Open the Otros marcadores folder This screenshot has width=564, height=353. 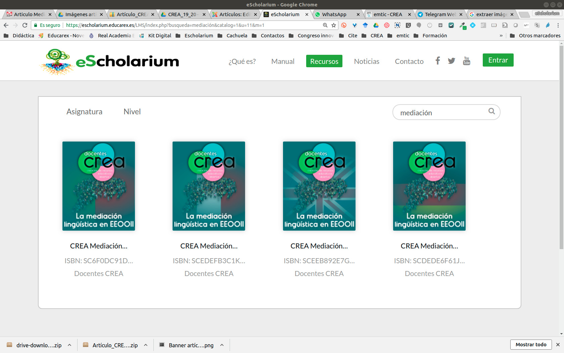(535, 36)
